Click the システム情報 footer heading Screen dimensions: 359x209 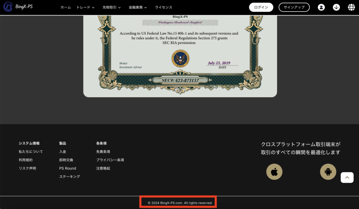click(x=29, y=143)
